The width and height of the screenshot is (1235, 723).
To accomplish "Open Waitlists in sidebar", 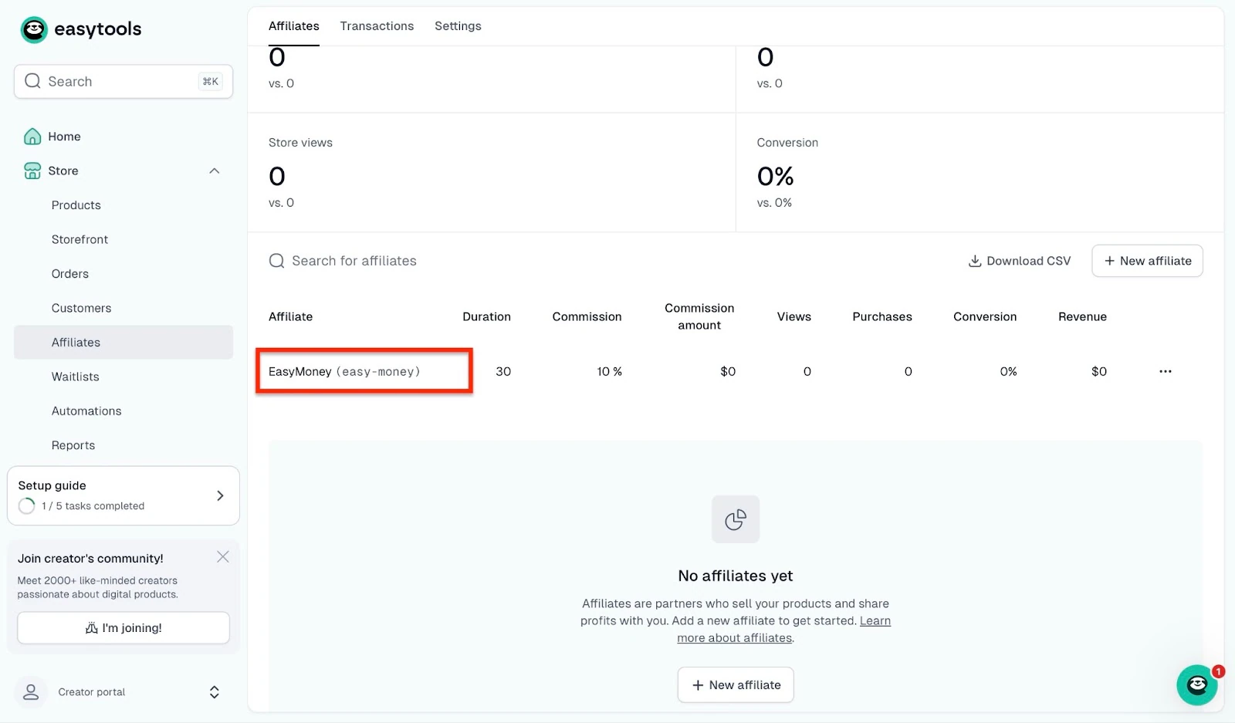I will pos(75,377).
